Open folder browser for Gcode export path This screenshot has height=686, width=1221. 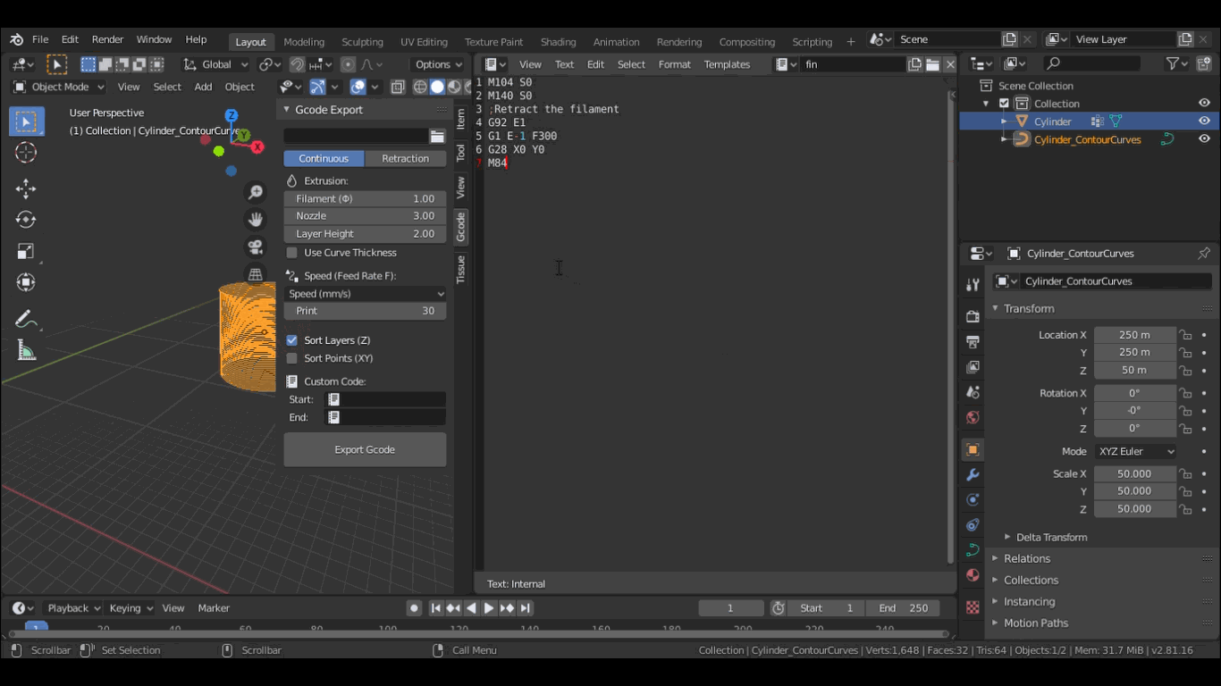437,136
